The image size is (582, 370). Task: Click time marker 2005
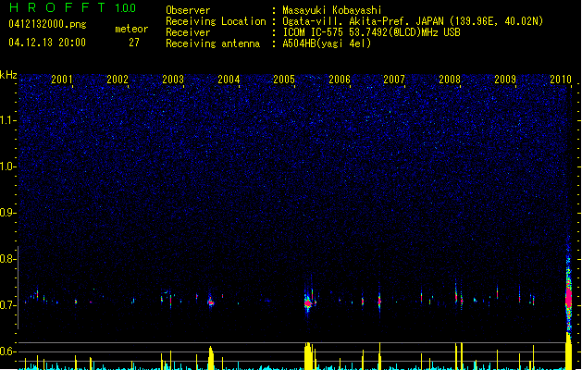284,80
